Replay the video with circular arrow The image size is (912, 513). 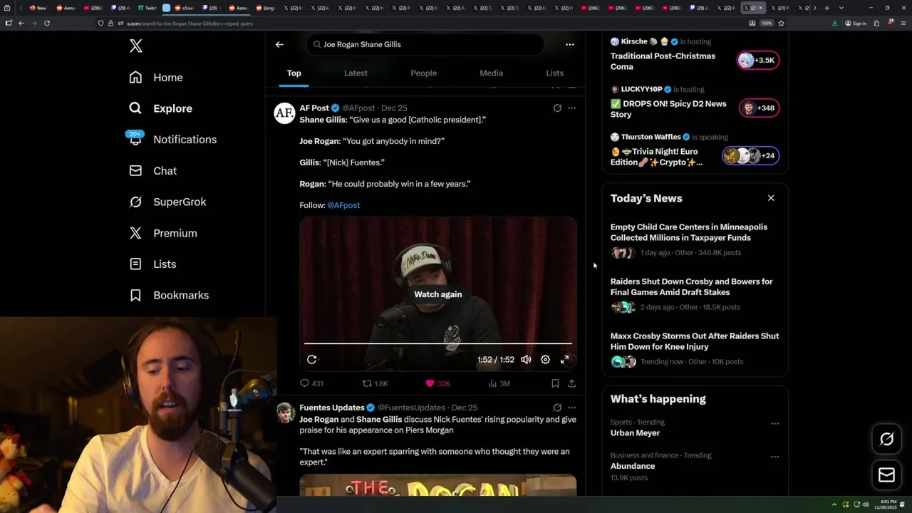[x=311, y=360]
